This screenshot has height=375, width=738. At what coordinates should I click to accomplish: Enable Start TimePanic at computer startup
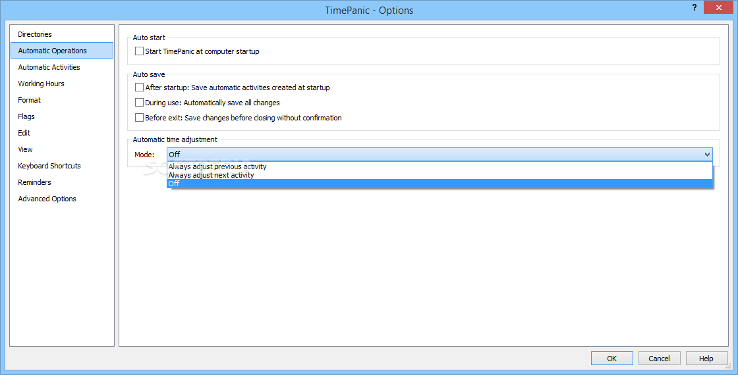point(139,51)
